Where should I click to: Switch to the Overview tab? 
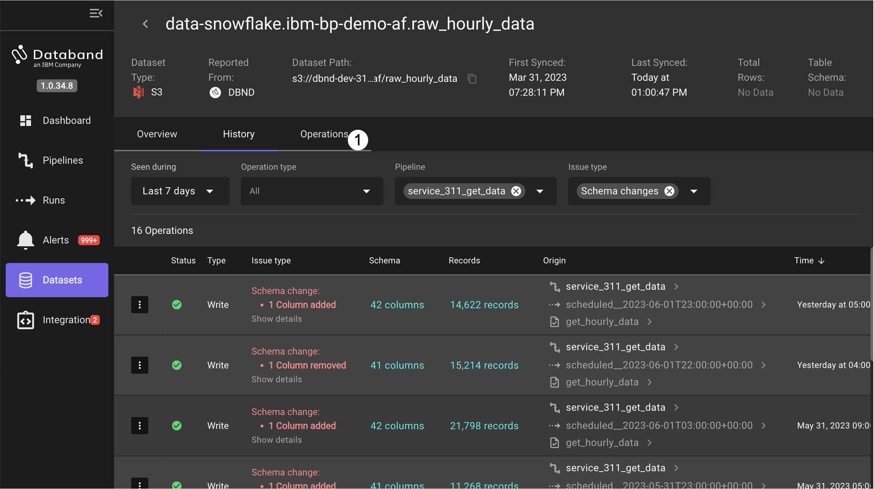(x=157, y=134)
